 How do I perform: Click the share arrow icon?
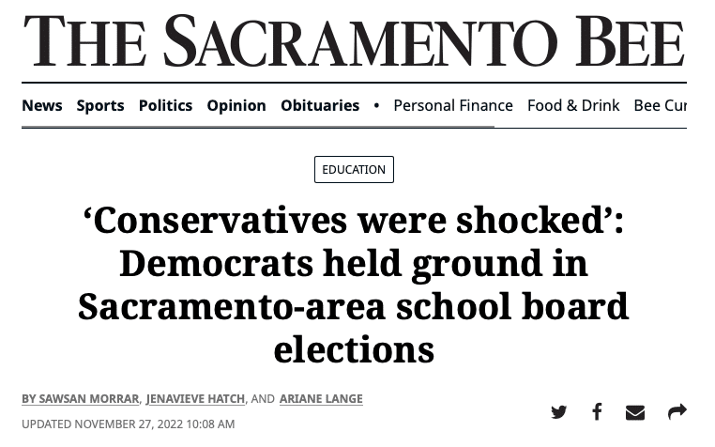pos(677,412)
